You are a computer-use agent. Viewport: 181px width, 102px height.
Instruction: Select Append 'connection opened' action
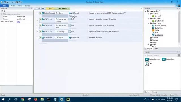click(x=102, y=19)
